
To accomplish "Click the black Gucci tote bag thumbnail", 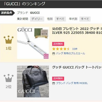I will [x=33, y=81].
